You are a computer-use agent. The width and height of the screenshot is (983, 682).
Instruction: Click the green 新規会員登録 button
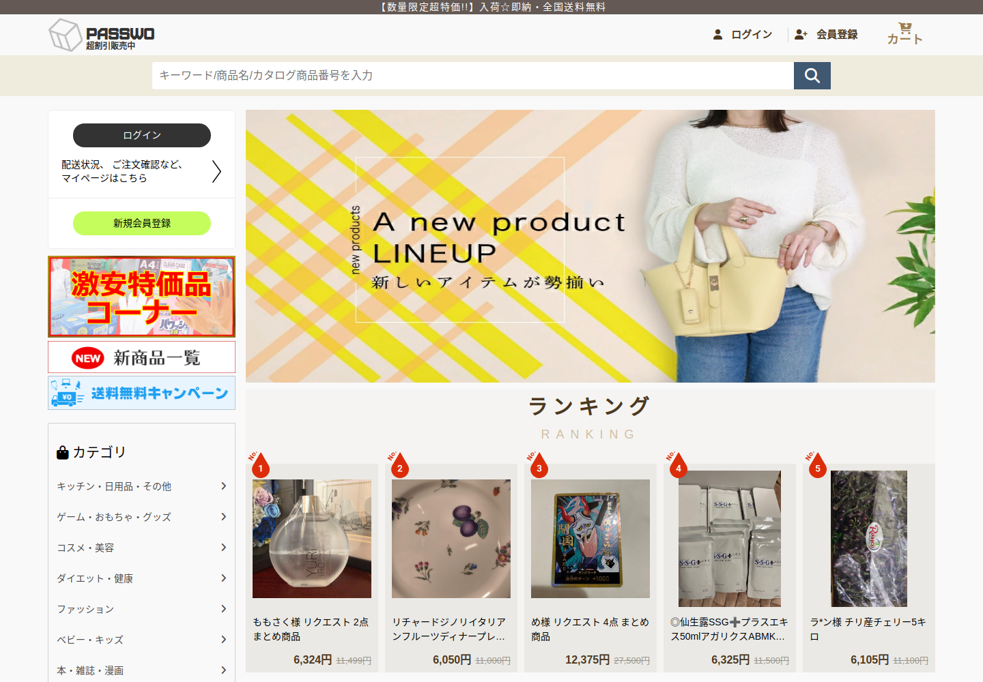(x=142, y=223)
